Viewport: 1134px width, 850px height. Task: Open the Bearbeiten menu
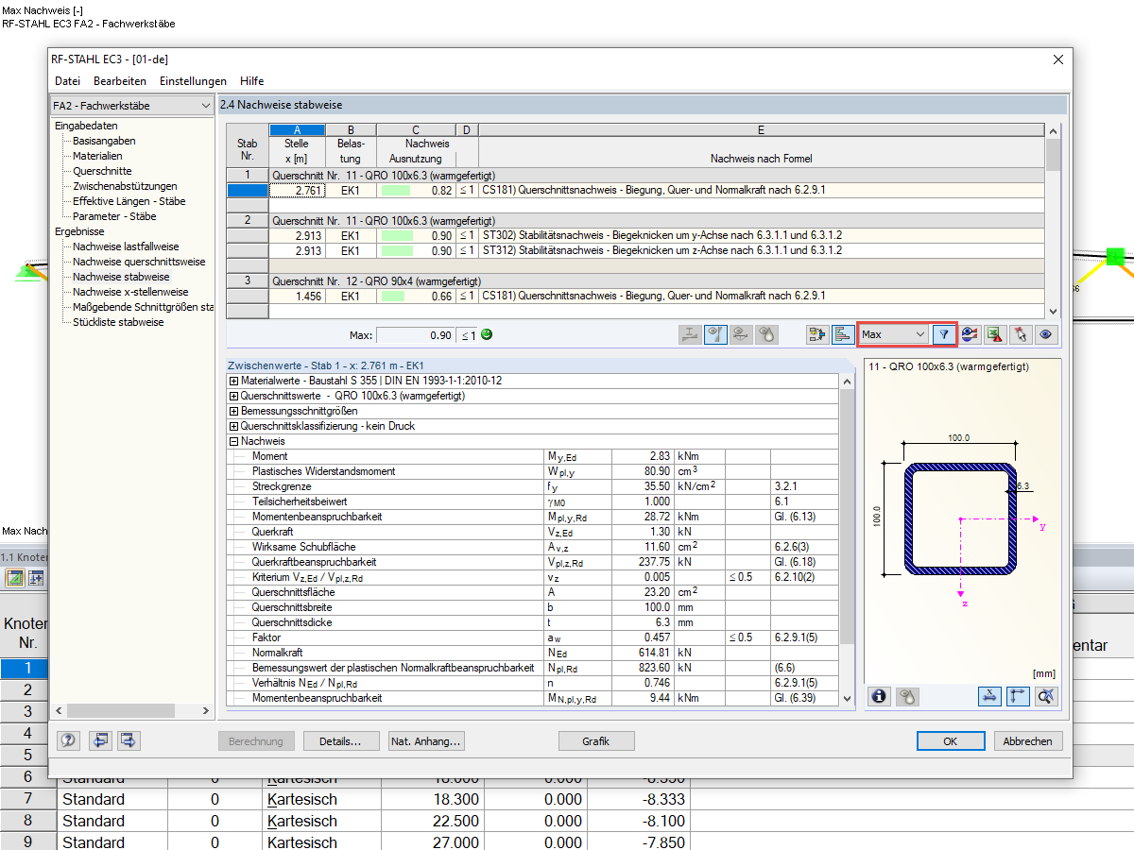tap(120, 81)
